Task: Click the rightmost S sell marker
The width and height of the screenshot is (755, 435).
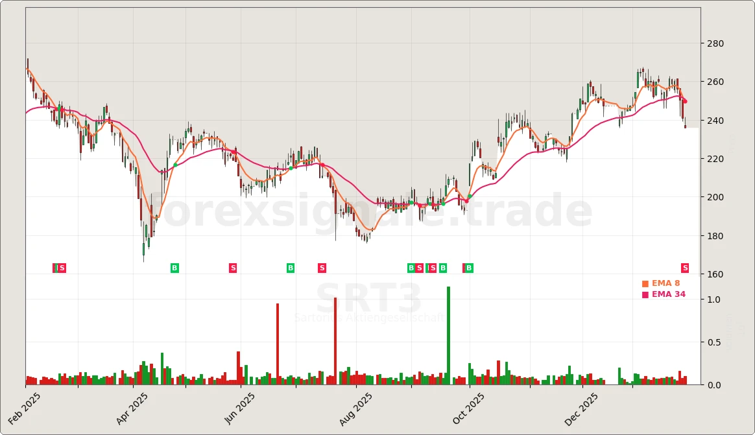Action: point(684,267)
